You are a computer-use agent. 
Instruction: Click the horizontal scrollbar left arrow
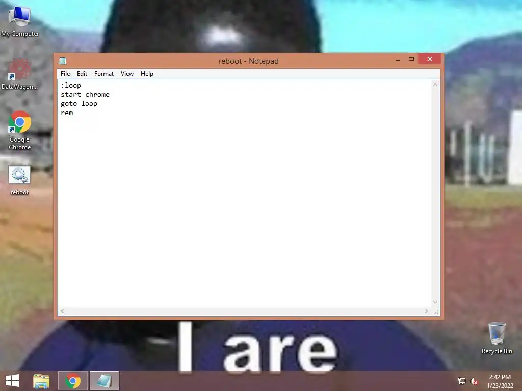coord(62,311)
